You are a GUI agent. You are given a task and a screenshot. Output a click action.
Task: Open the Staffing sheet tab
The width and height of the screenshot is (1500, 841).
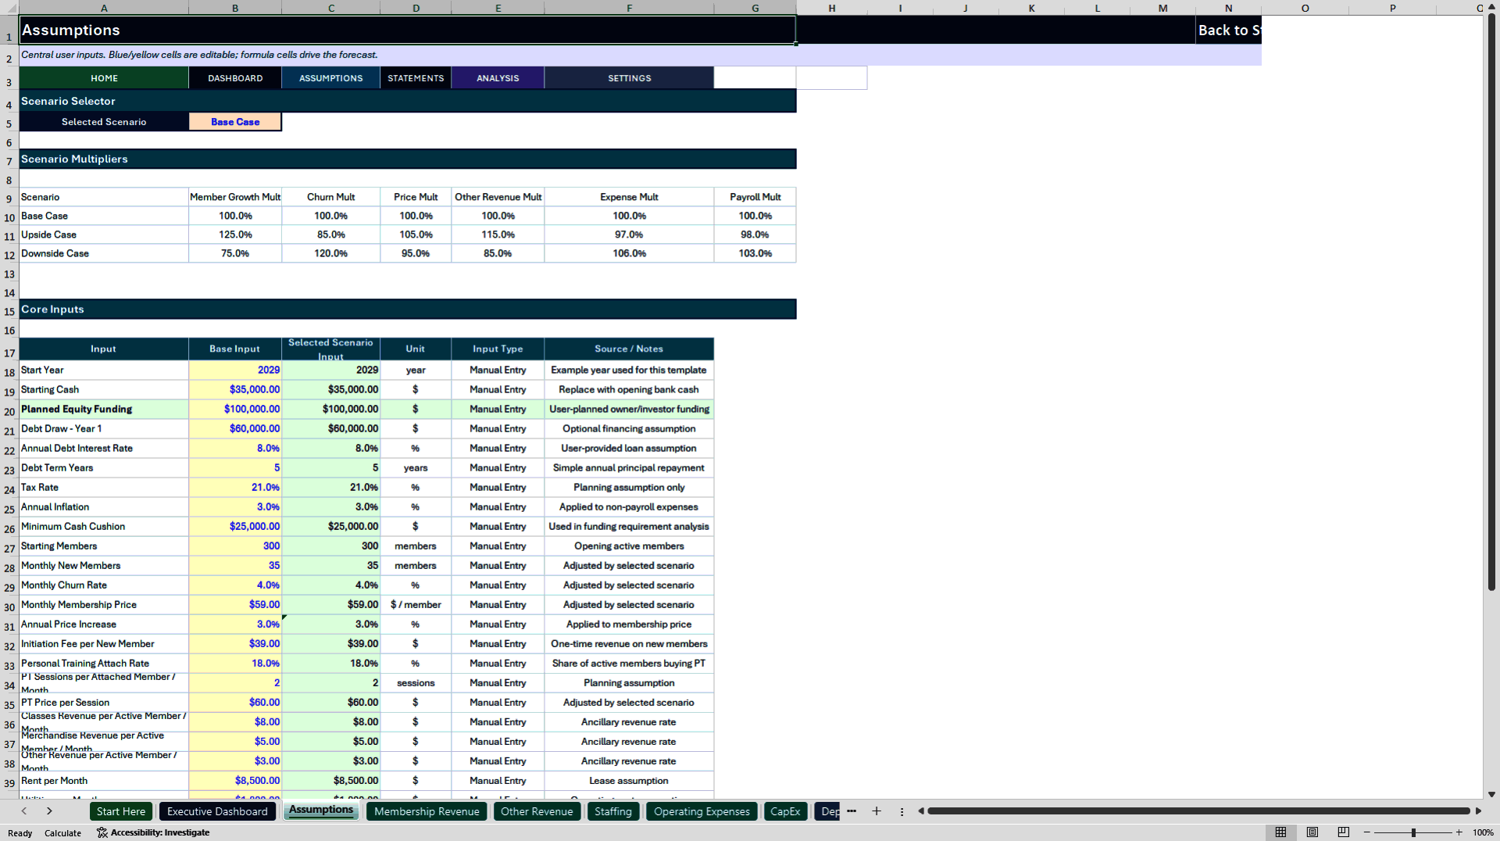click(613, 811)
